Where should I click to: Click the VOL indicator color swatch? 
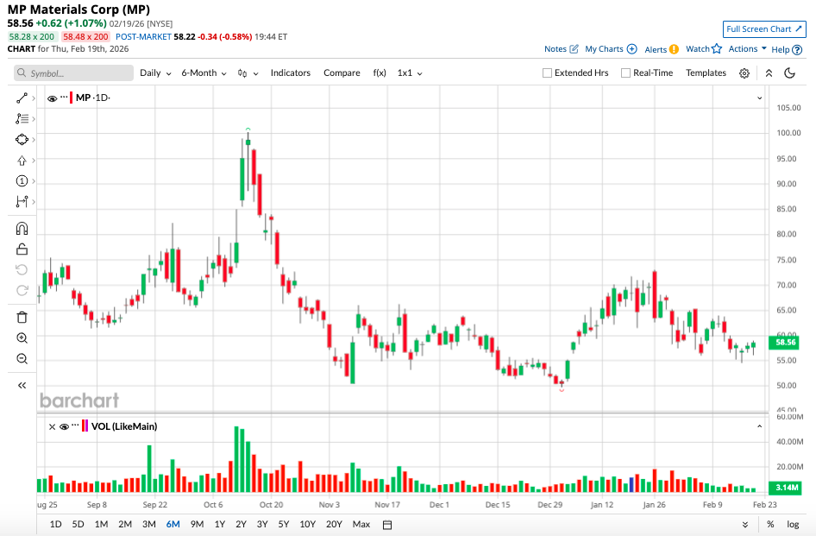pyautogui.click(x=85, y=426)
